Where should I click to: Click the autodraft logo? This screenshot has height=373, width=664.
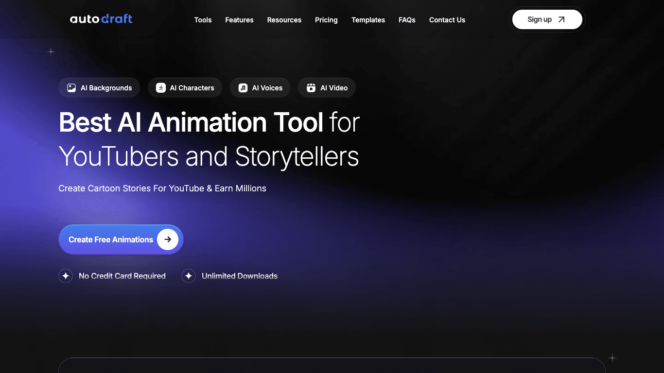[101, 19]
